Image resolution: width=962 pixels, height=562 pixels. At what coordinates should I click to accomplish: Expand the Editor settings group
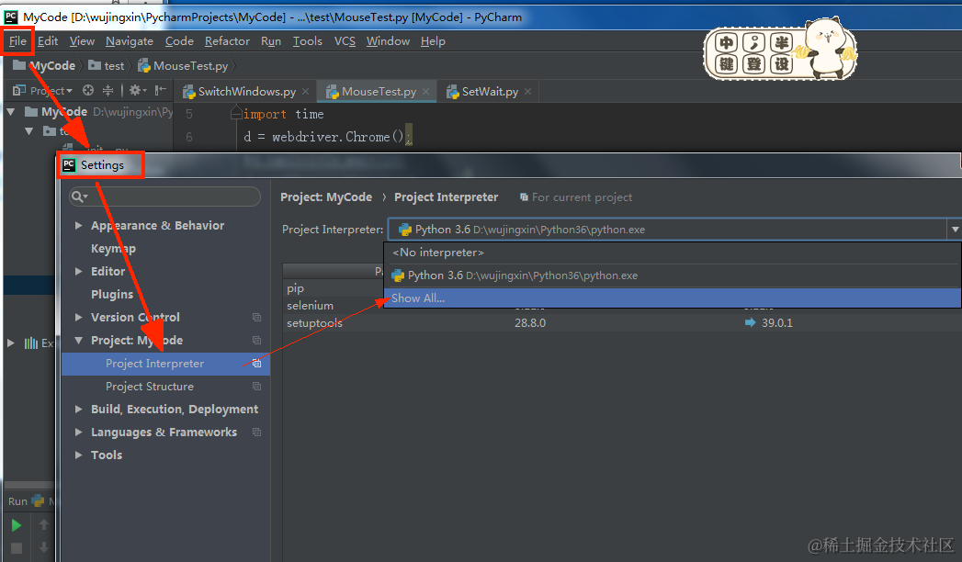click(x=78, y=272)
